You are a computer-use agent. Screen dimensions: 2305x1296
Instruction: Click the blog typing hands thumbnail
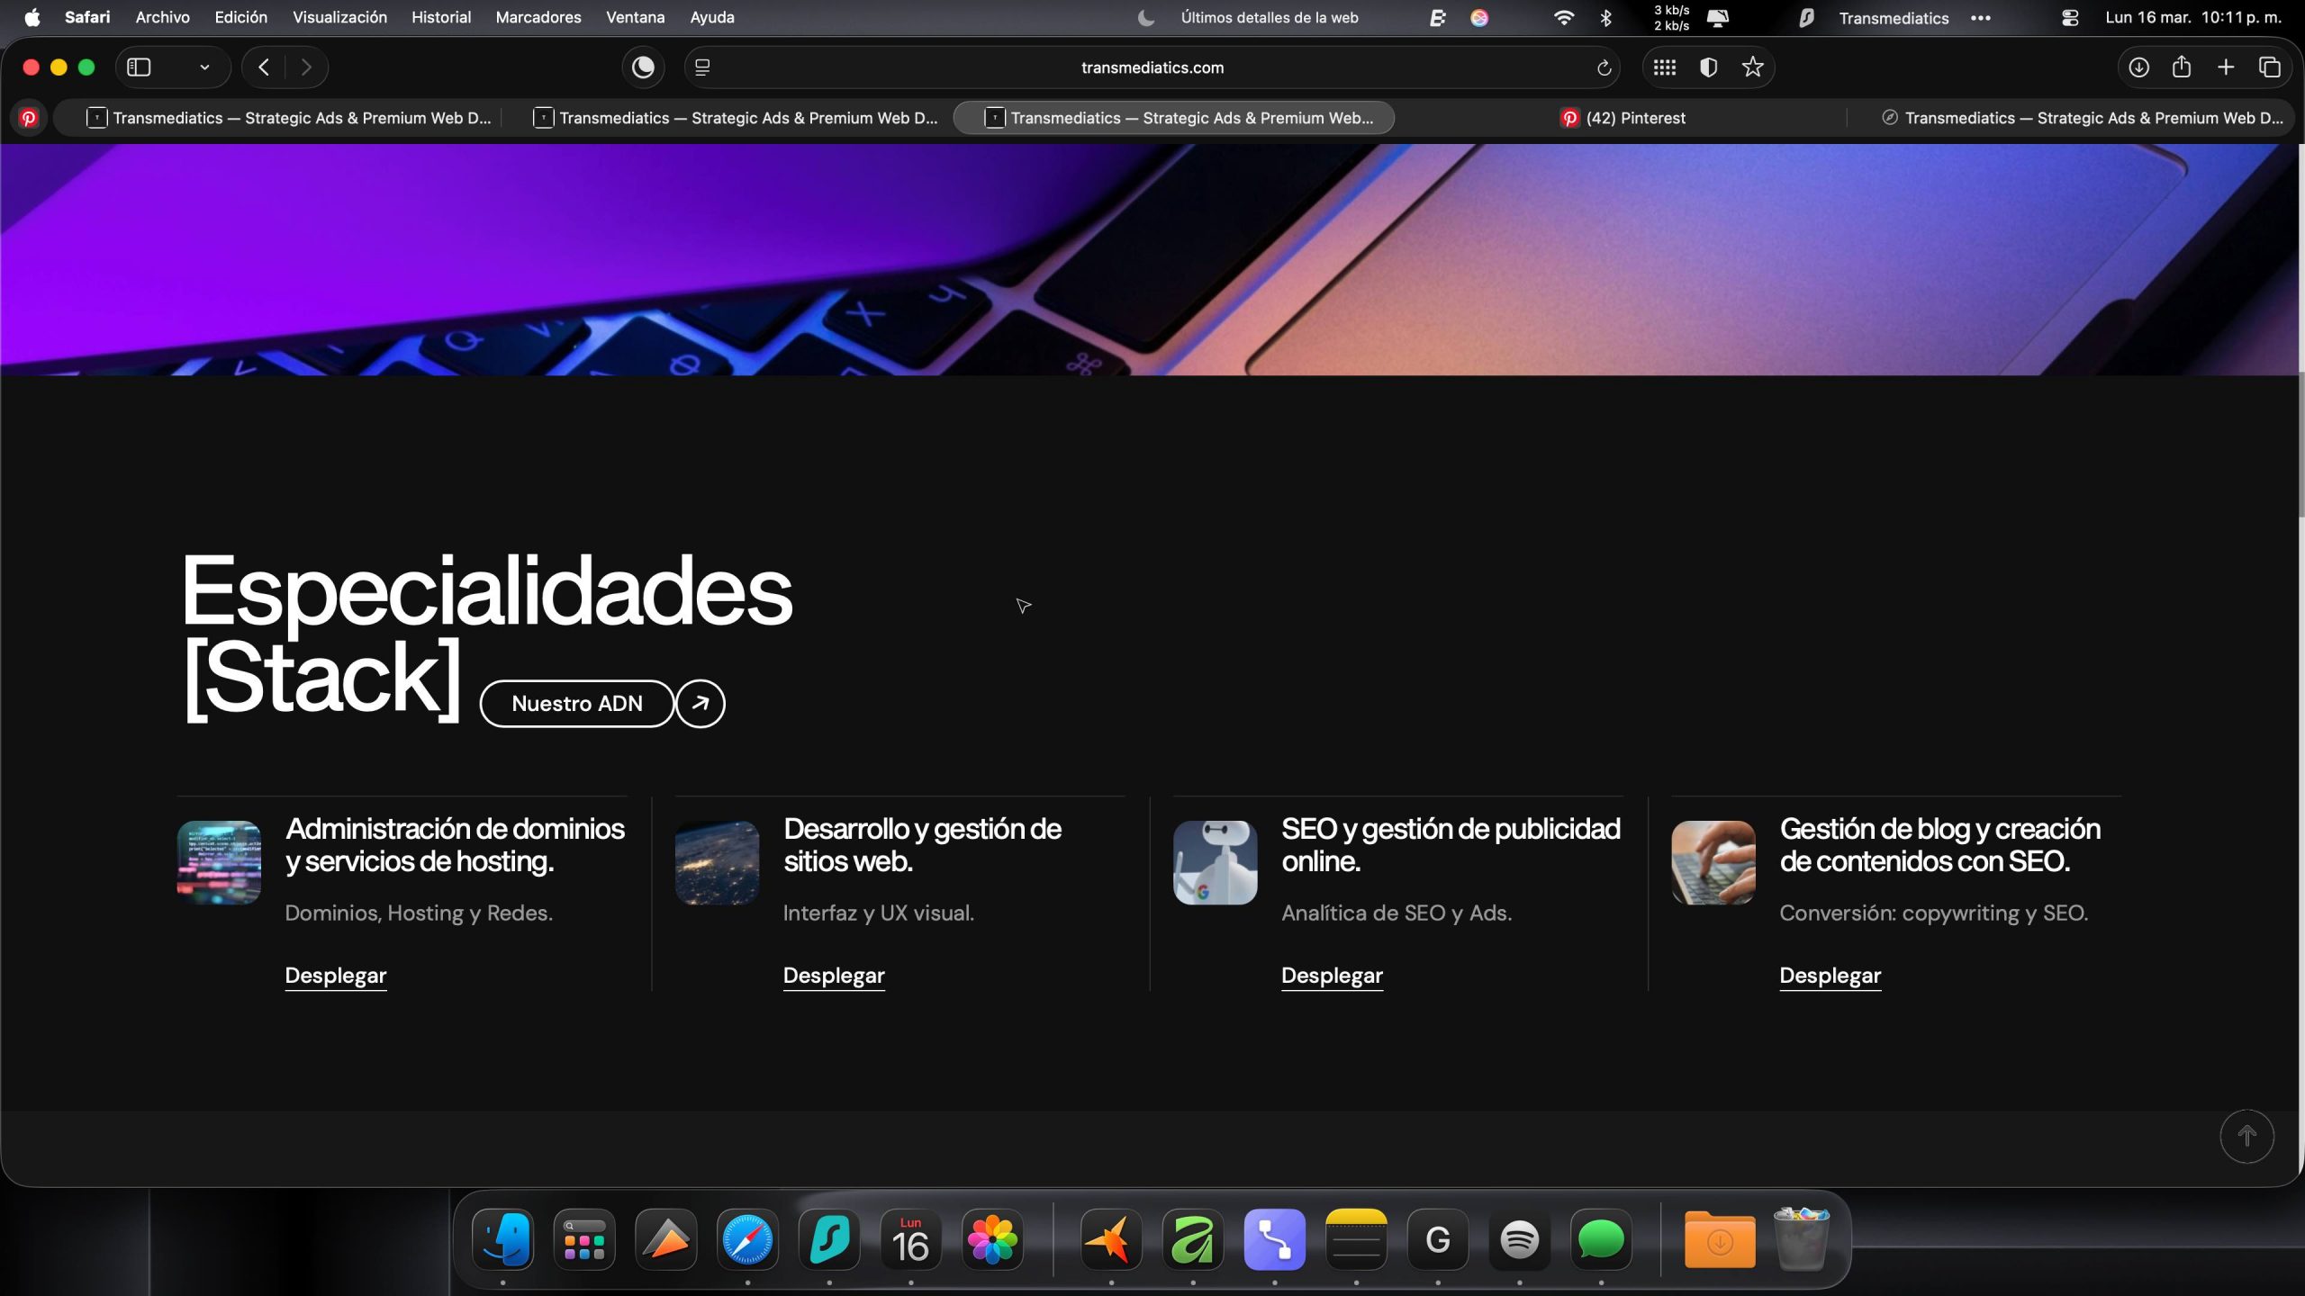[1713, 862]
